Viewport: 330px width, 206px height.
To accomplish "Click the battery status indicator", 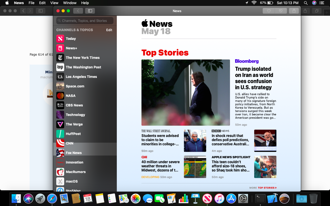I will tap(267, 3).
